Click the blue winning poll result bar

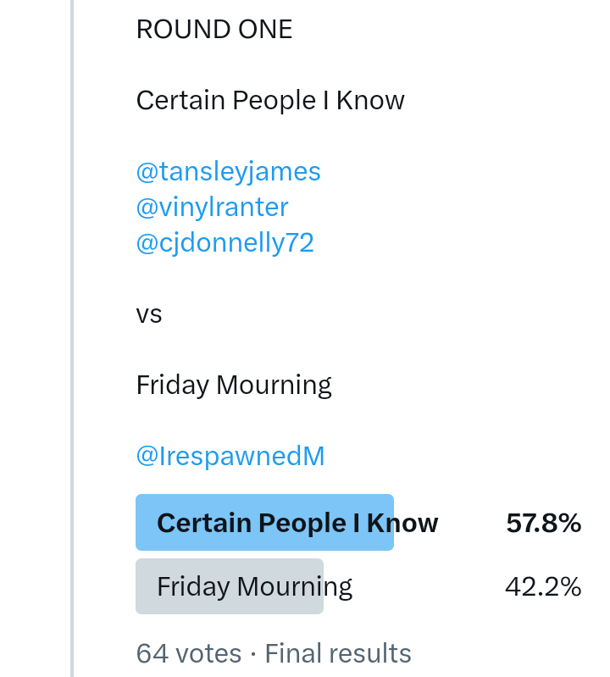tap(264, 523)
